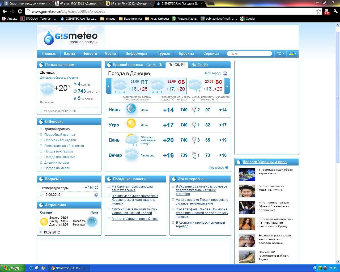Open the Ukrainian flag language dropdown
The height and width of the screenshot is (272, 340).
coord(292,54)
